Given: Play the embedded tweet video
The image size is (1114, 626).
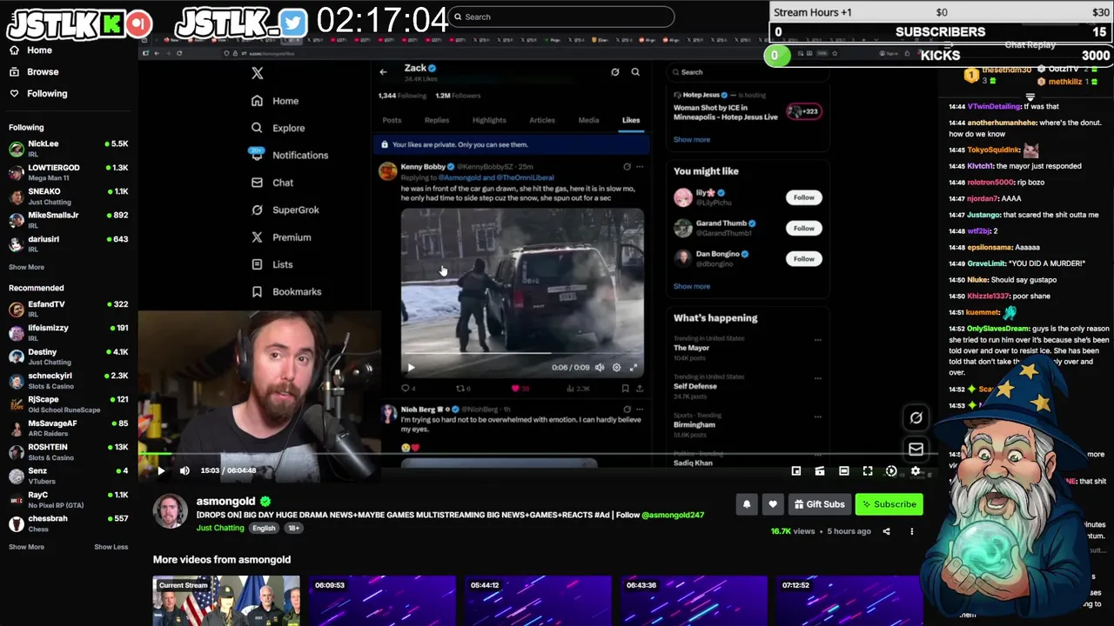Looking at the screenshot, I should coord(411,368).
